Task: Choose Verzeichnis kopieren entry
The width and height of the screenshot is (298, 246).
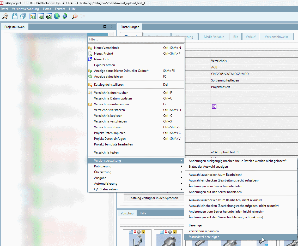Action: click(136, 116)
